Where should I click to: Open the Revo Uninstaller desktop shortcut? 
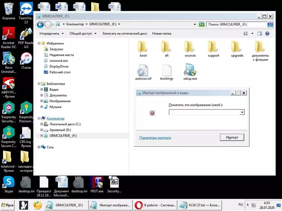[9, 63]
